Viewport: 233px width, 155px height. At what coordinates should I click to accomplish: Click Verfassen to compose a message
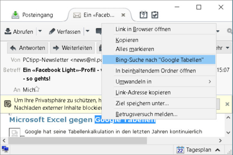click(x=65, y=31)
